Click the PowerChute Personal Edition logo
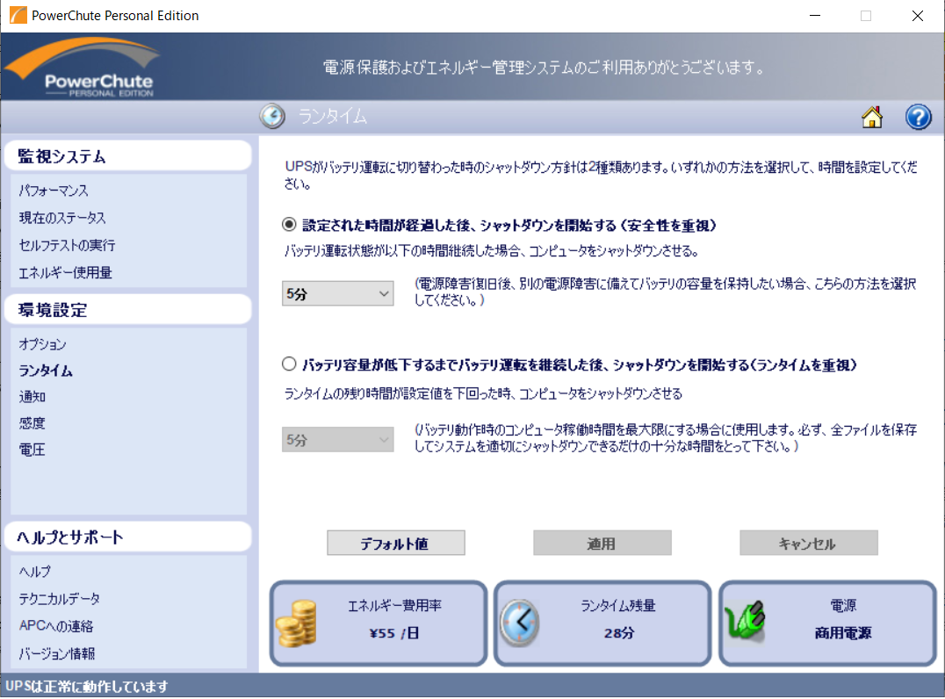This screenshot has height=699, width=945. 83,67
